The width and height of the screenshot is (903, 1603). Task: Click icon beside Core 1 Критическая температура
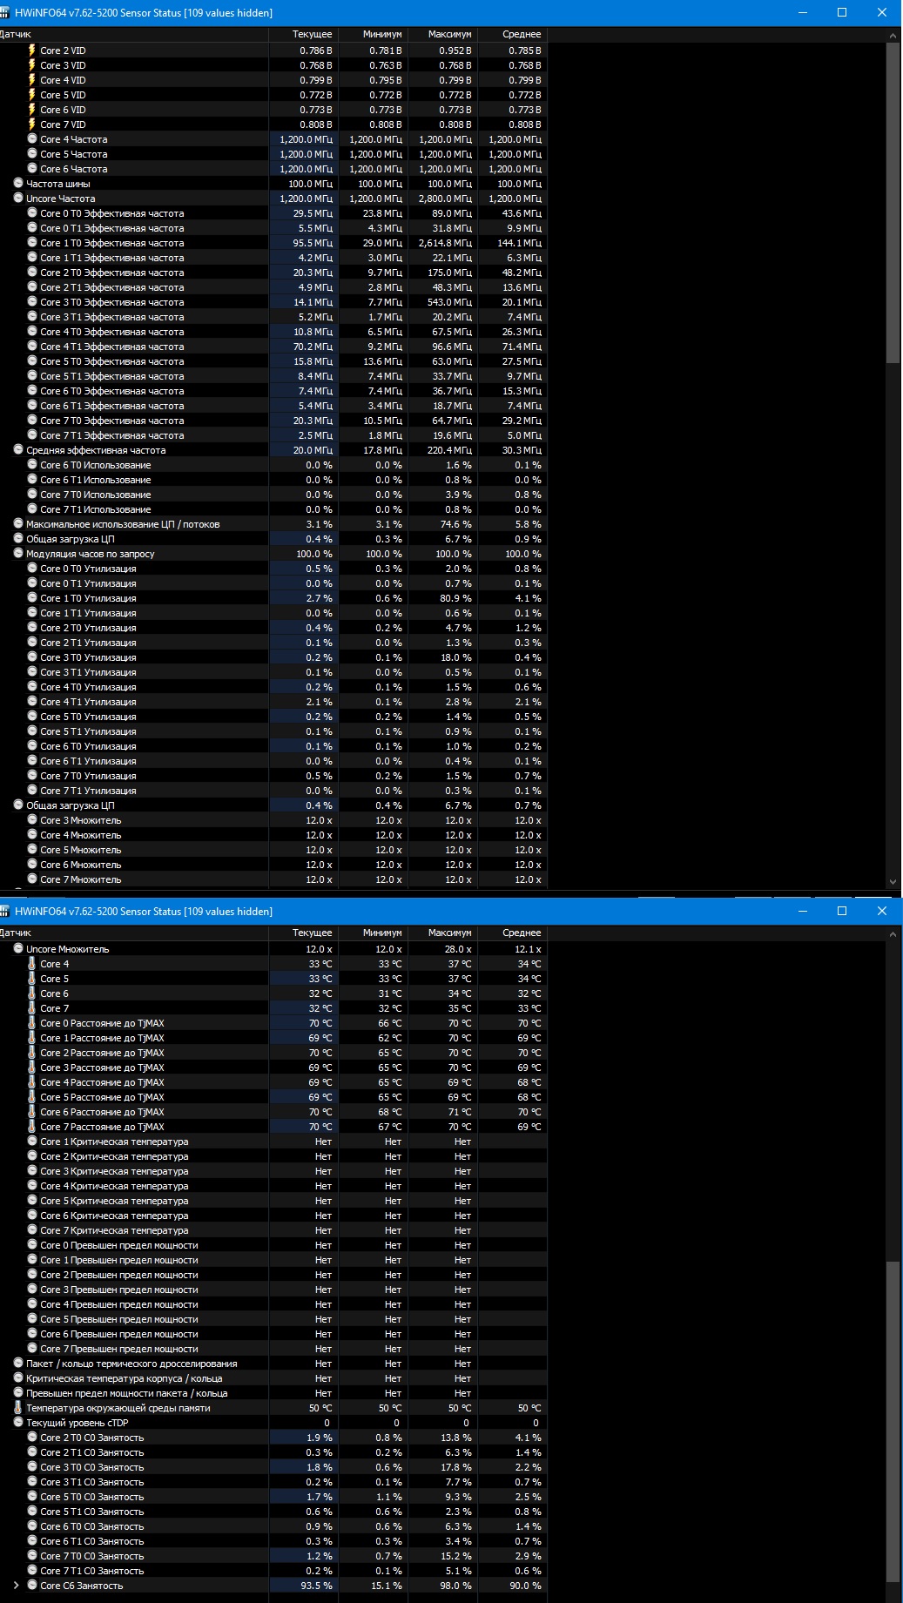[x=32, y=1142]
